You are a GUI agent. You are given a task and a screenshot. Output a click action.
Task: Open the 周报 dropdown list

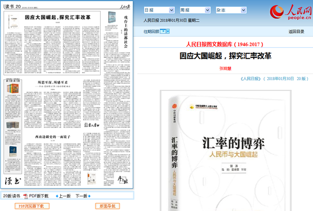pos(195,10)
